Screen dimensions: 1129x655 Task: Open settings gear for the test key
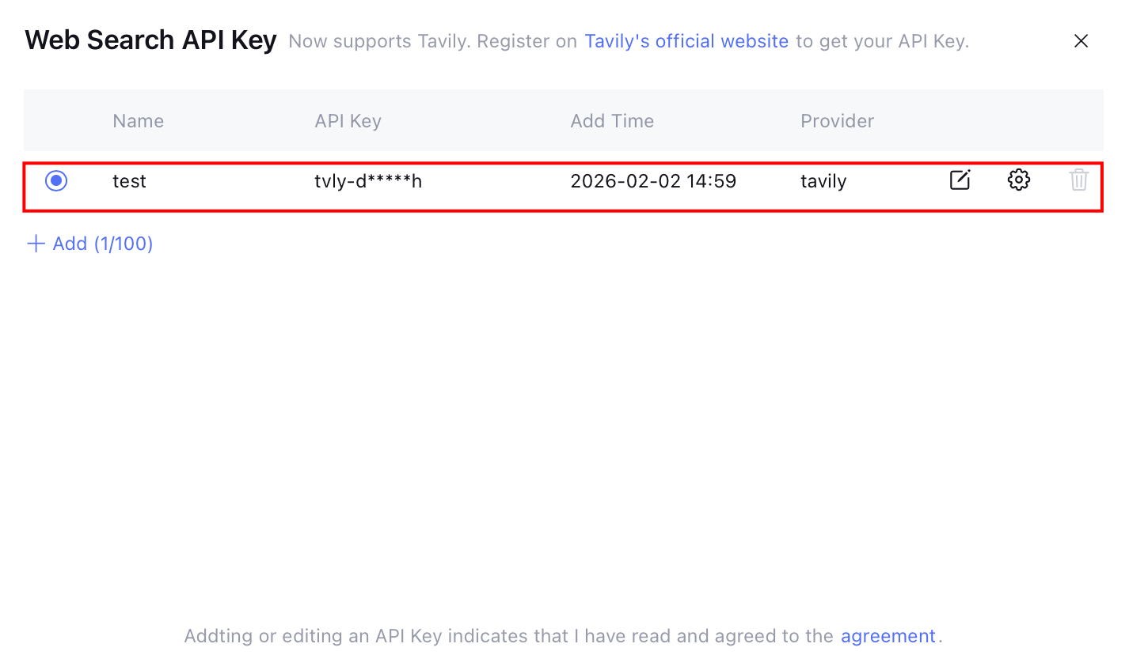(x=1018, y=180)
